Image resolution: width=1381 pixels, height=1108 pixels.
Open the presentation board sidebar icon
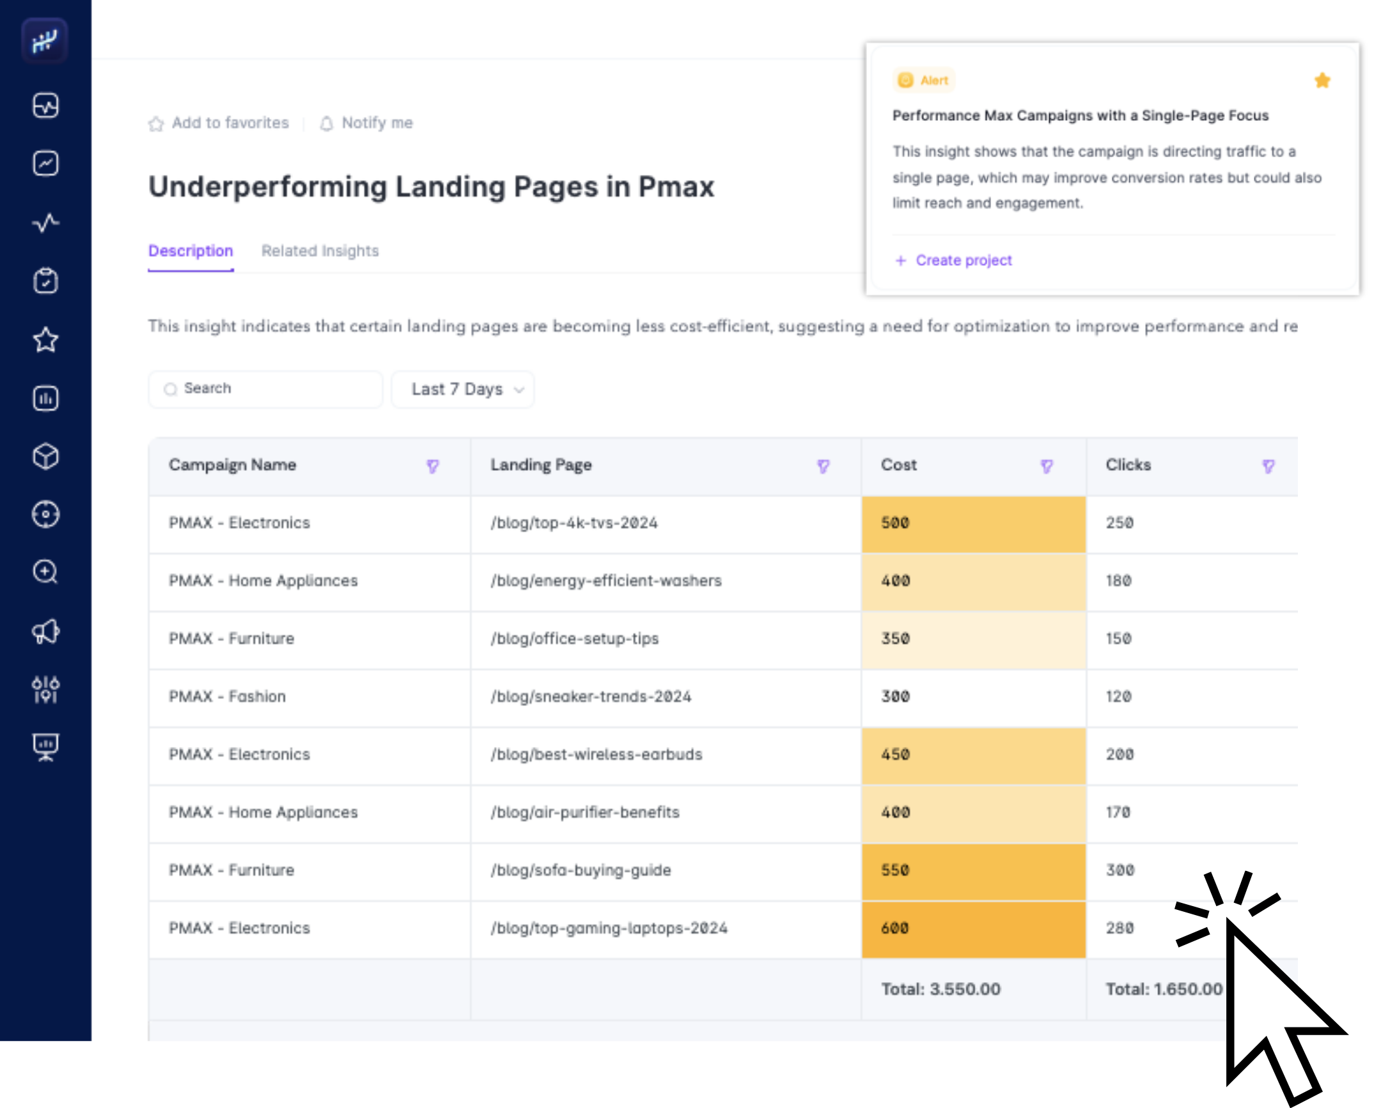tap(45, 747)
